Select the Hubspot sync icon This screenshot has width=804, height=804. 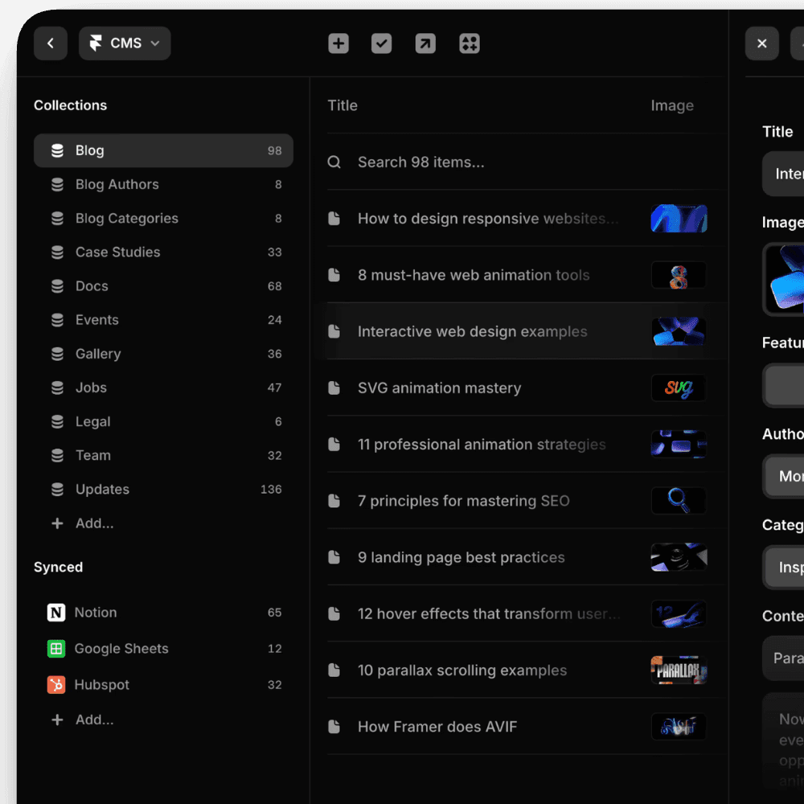(55, 684)
